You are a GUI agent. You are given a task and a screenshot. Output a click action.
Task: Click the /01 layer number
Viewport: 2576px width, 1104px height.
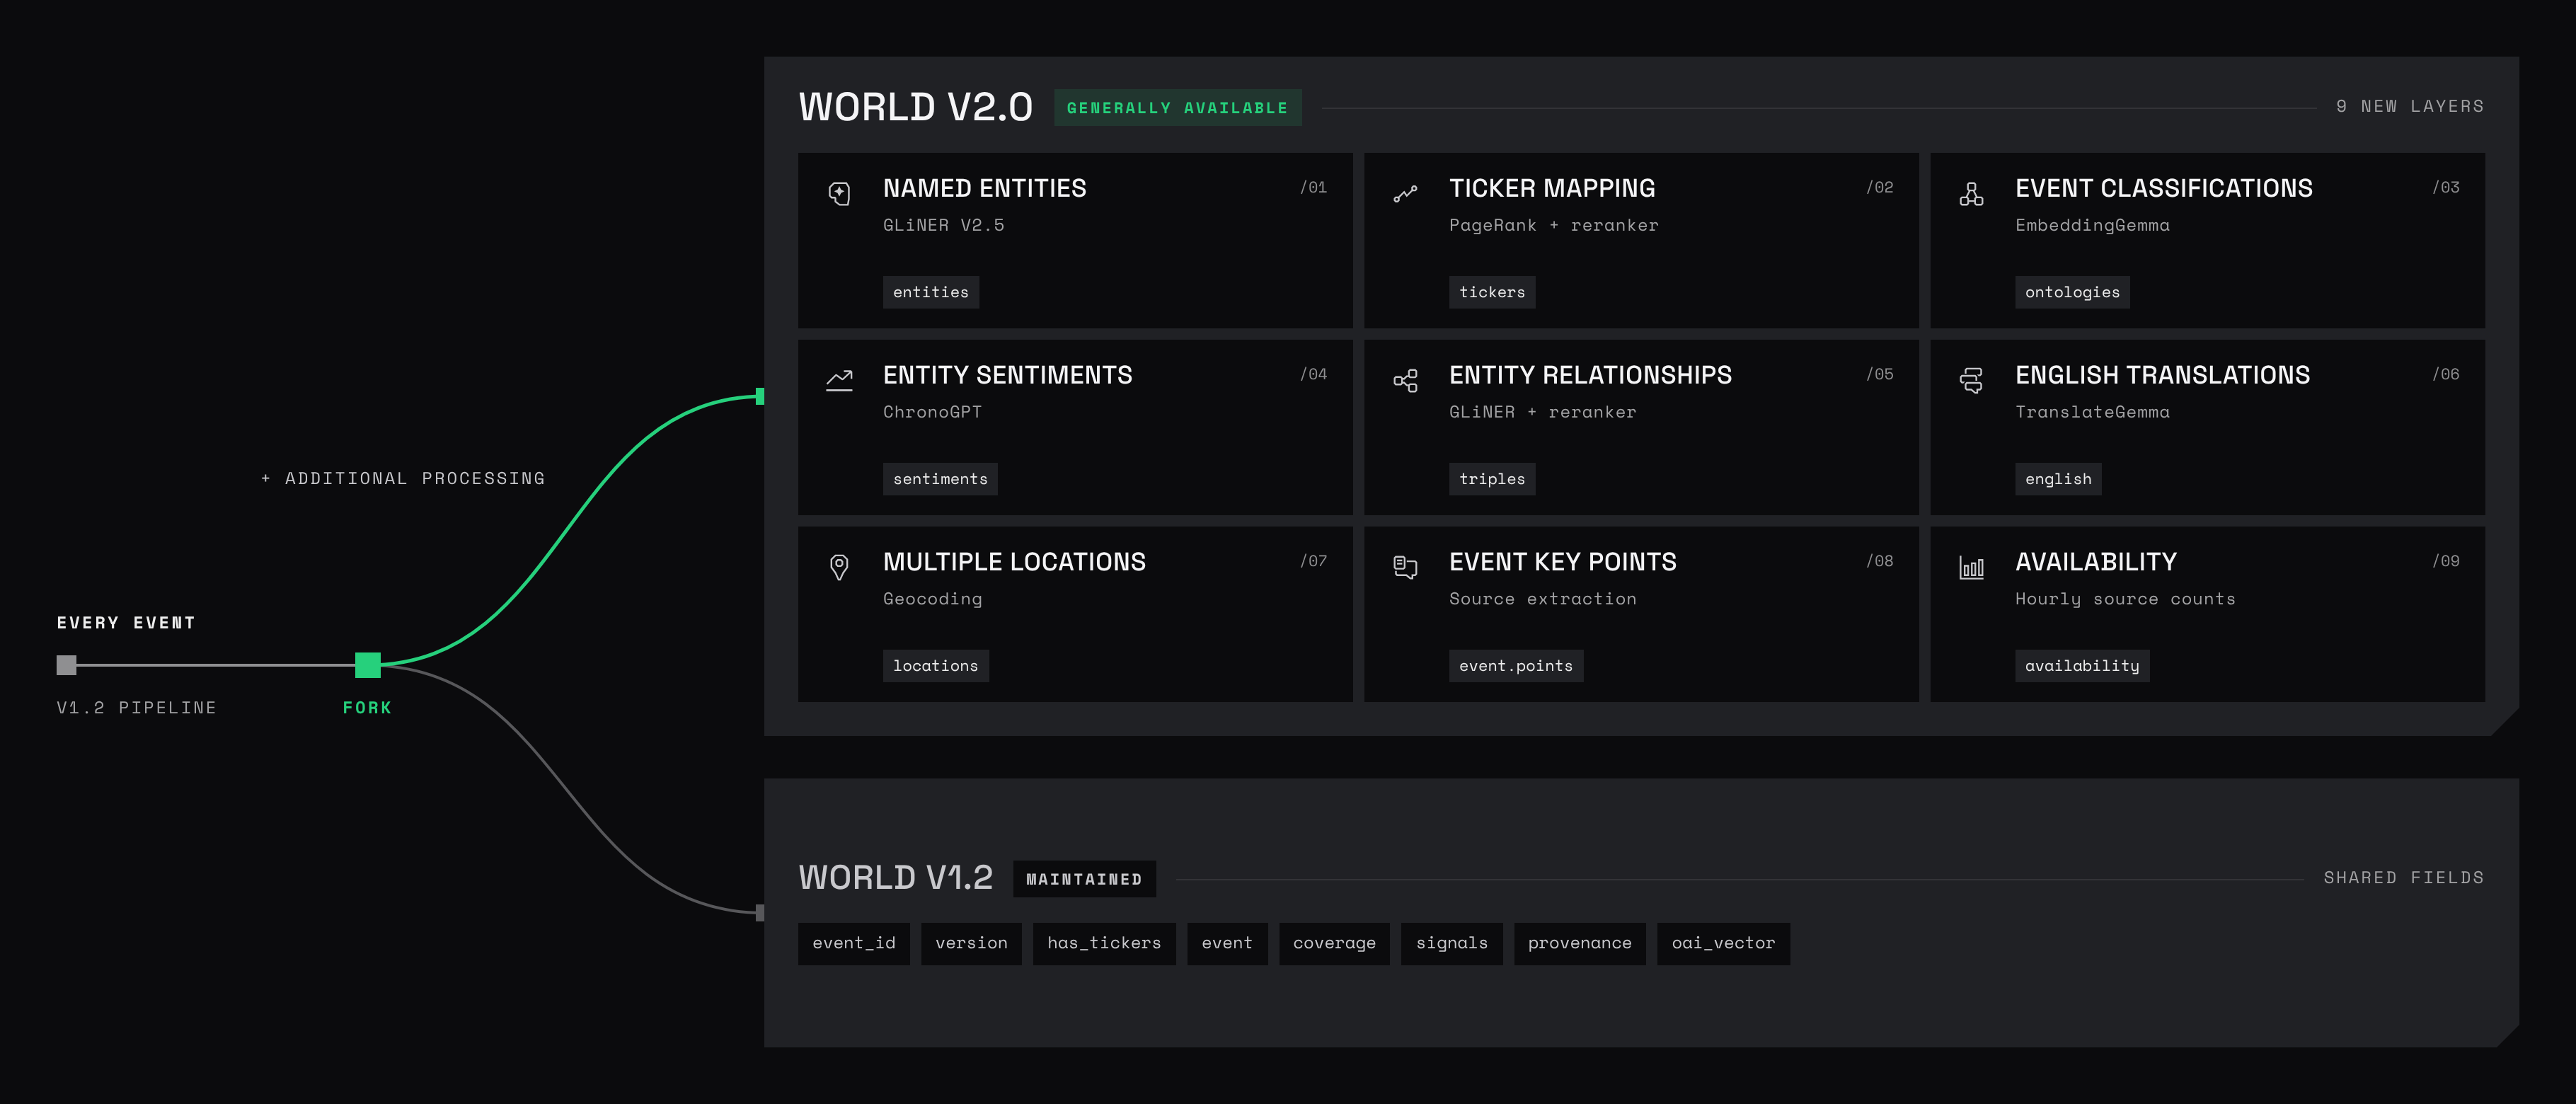(x=1313, y=187)
